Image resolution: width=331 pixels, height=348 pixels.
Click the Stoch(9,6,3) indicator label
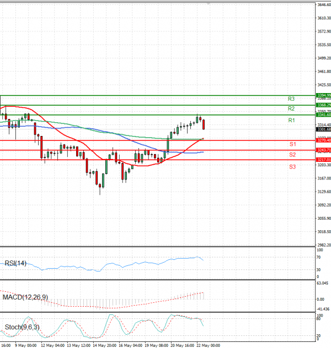pos(22,327)
